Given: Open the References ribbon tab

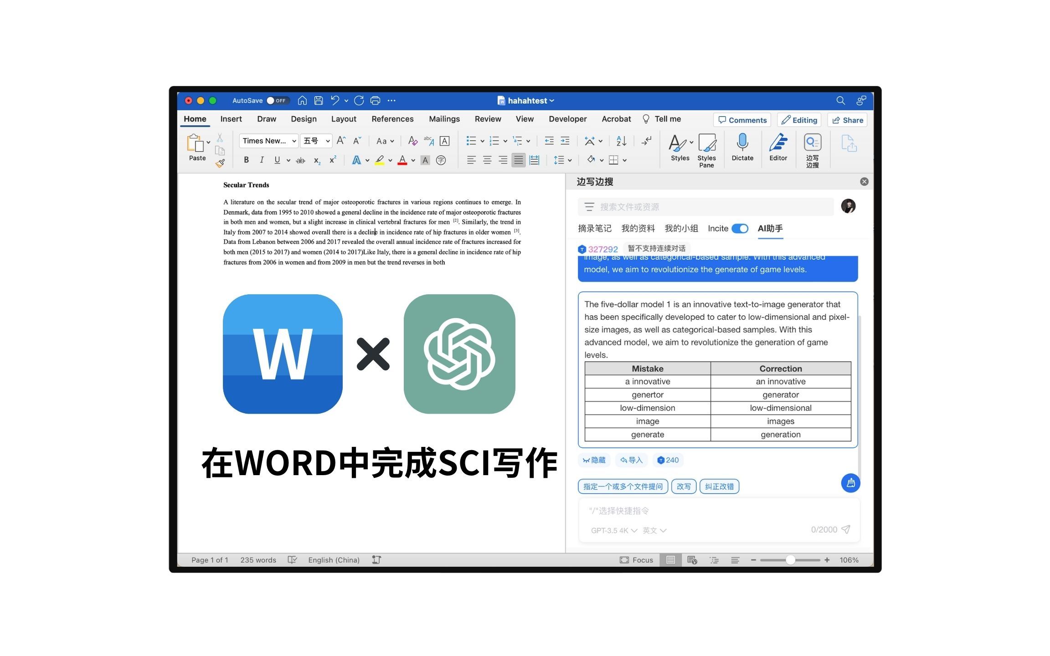Looking at the screenshot, I should coord(392,119).
